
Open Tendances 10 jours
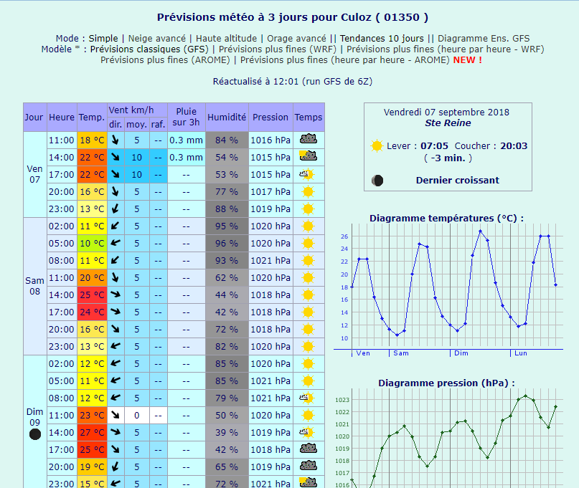pos(382,39)
